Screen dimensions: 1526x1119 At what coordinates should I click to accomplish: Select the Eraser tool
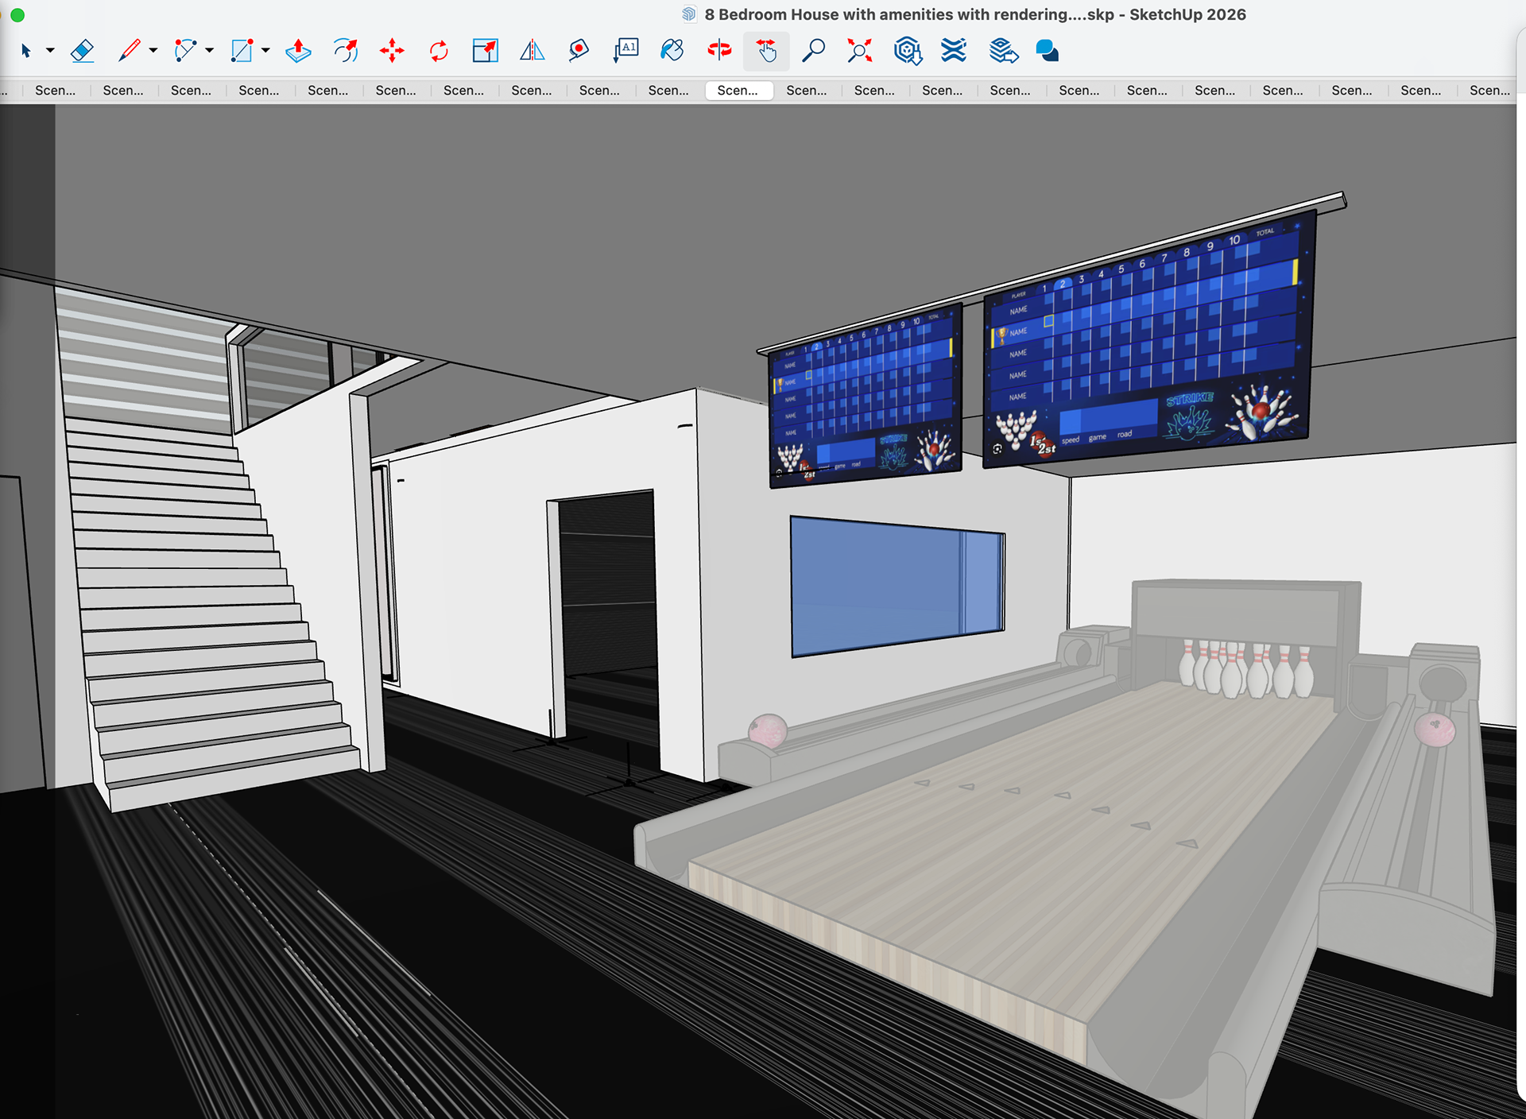(83, 51)
